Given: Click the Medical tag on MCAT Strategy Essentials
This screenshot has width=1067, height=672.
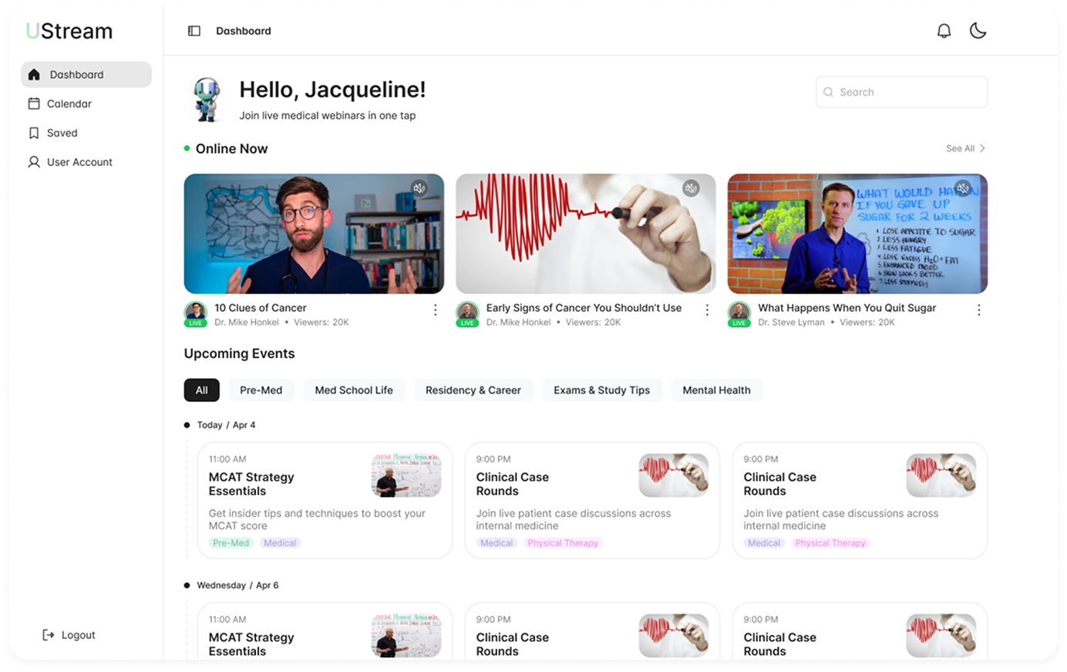Looking at the screenshot, I should (280, 542).
